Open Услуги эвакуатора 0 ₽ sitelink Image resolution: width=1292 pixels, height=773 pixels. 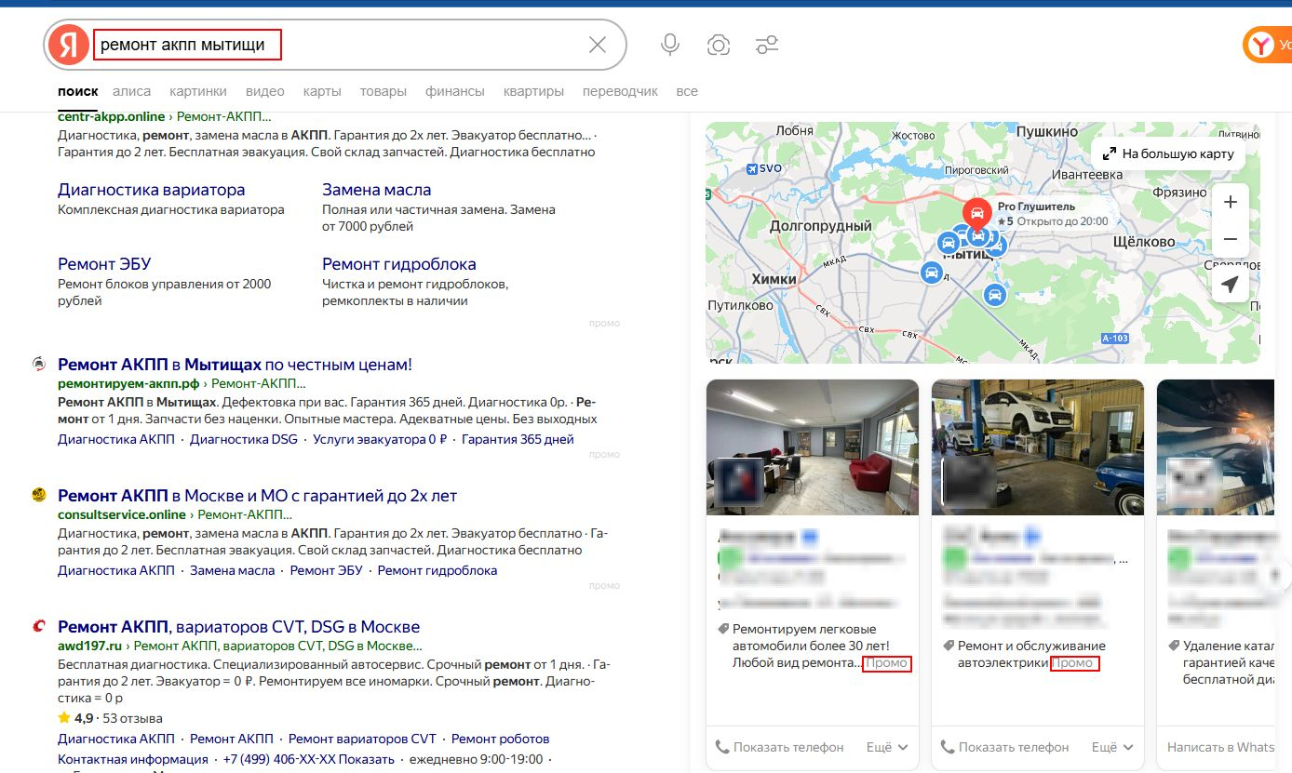[x=380, y=439]
